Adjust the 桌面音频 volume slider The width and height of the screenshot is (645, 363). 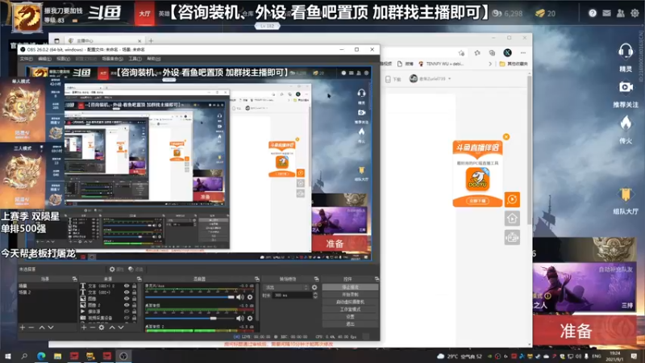(189, 318)
